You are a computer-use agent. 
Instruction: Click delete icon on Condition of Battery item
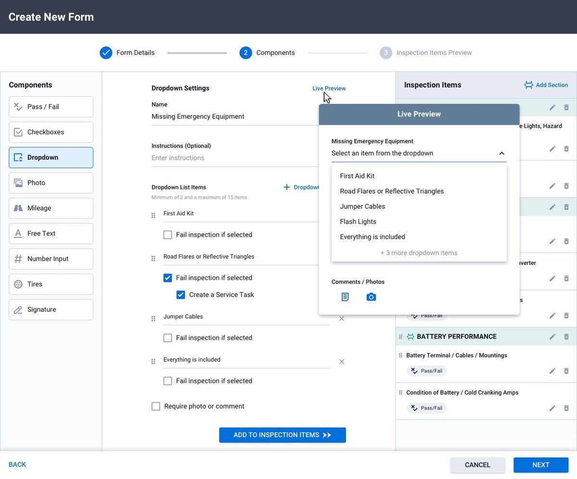tap(566, 408)
